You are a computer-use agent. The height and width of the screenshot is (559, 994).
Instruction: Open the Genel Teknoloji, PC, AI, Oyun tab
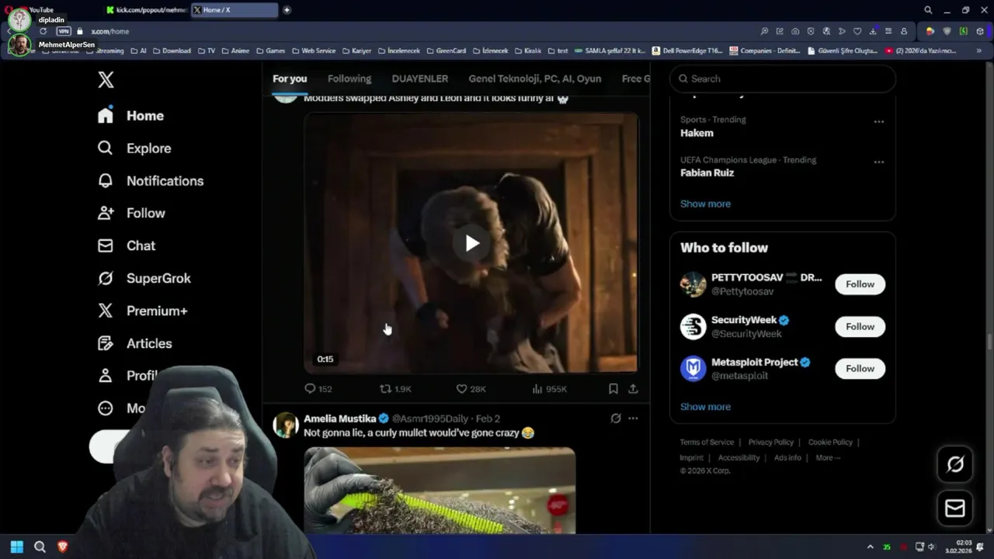point(535,78)
